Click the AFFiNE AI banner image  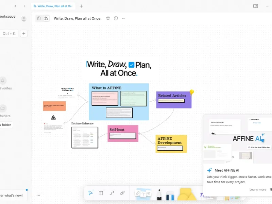238,139
